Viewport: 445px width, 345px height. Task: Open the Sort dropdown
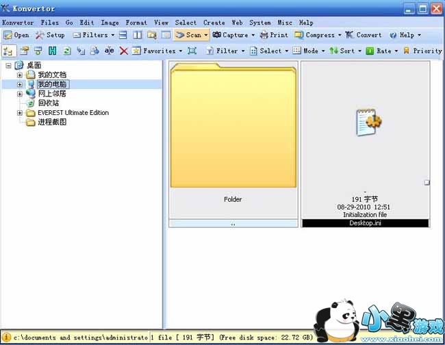tap(345, 51)
